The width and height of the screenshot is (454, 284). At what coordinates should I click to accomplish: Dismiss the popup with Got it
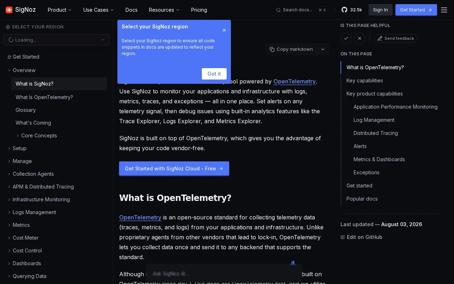pos(214,74)
